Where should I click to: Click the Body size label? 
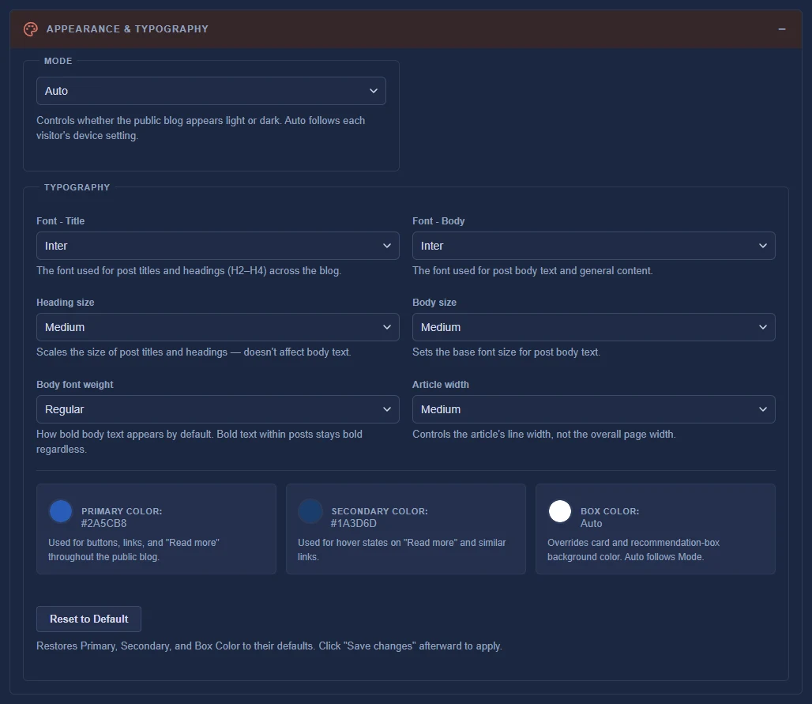click(434, 302)
